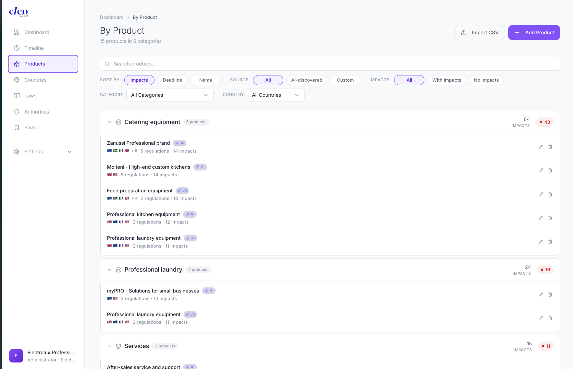Image resolution: width=573 pixels, height=369 pixels.
Task: Delete Professional laundry equipment under Professional laundry
Action: click(x=550, y=318)
